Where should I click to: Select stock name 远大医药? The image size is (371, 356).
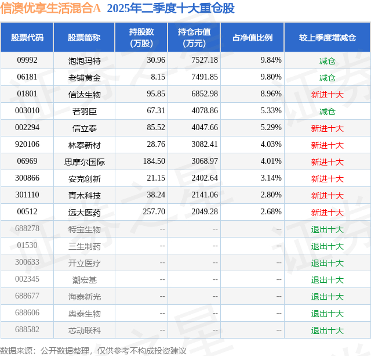click(85, 213)
